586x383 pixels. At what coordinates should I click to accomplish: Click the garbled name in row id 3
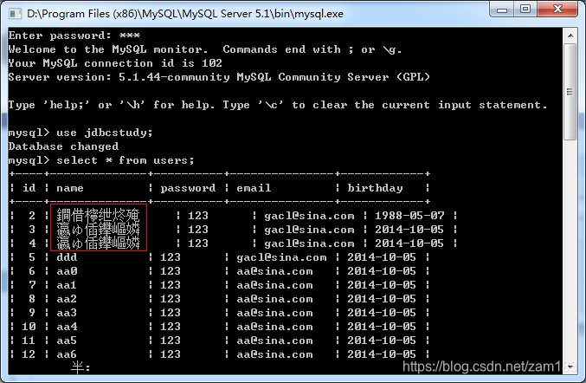click(x=98, y=230)
